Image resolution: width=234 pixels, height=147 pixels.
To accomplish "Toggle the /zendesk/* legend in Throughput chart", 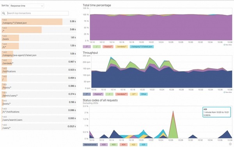I will click(121, 94).
